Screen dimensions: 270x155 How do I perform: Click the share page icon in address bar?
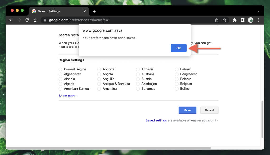(x=217, y=20)
